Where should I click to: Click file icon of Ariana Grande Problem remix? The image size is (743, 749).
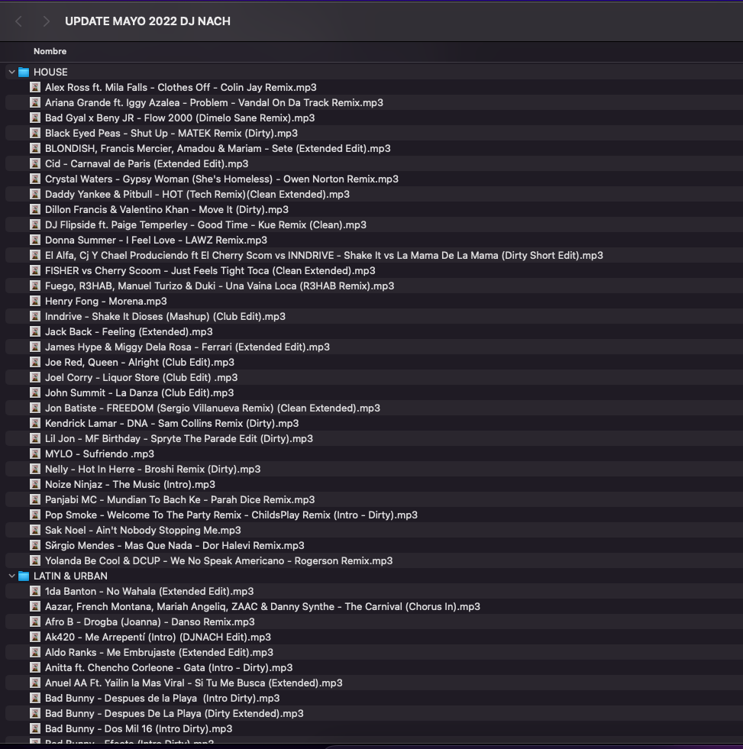pyautogui.click(x=35, y=103)
